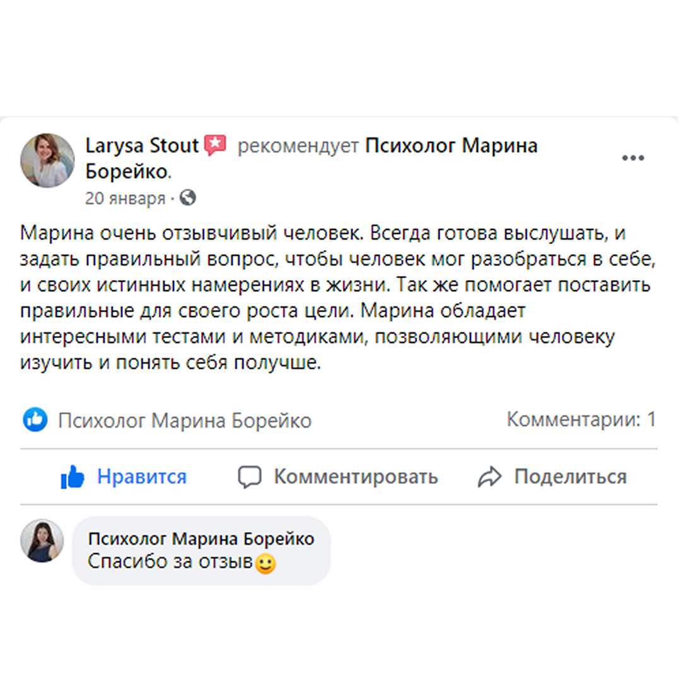Viewport: 681px width, 681px height.
Task: Click the post date 20 января
Action: [x=125, y=199]
